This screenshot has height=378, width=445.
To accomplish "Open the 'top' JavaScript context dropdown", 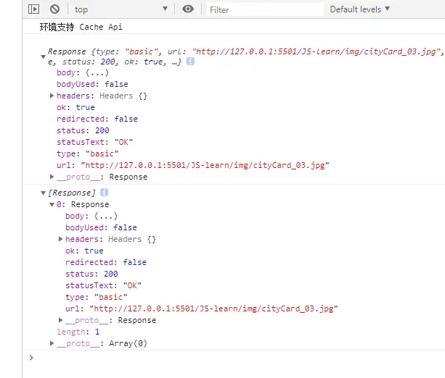I will coord(121,9).
